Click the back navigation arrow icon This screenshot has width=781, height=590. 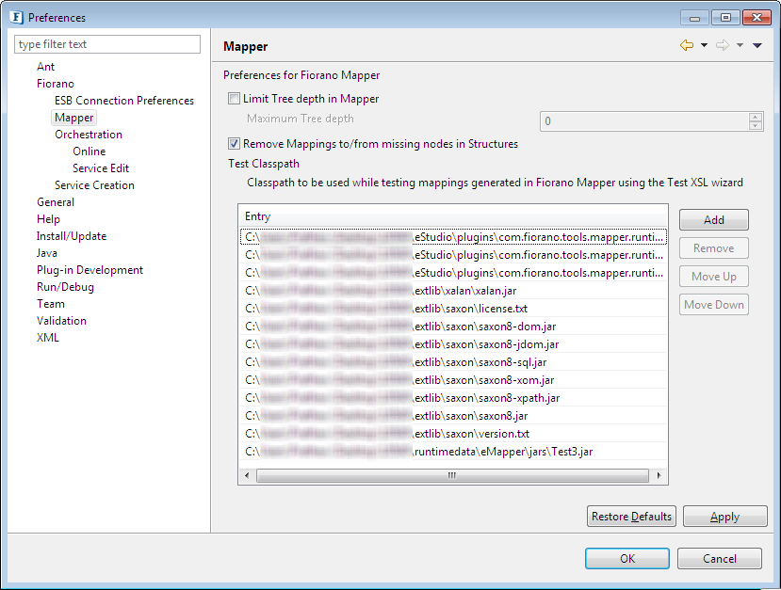tap(686, 46)
